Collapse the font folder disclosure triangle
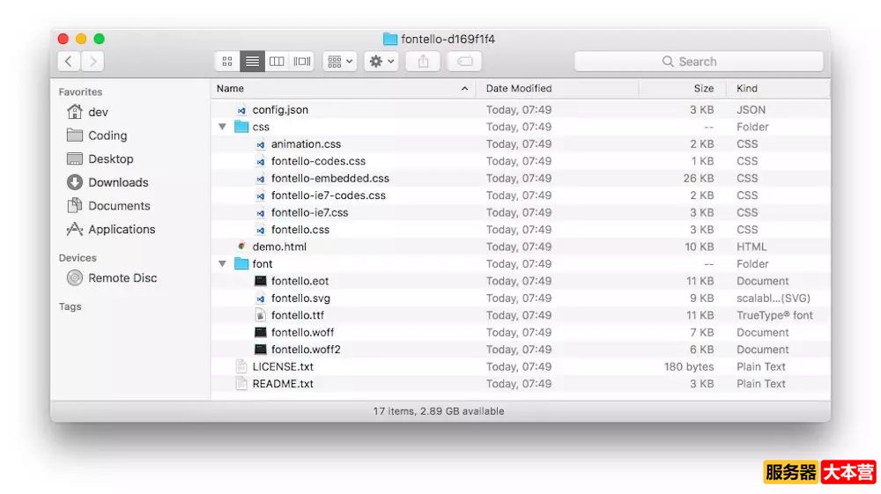881x494 pixels. point(222,264)
